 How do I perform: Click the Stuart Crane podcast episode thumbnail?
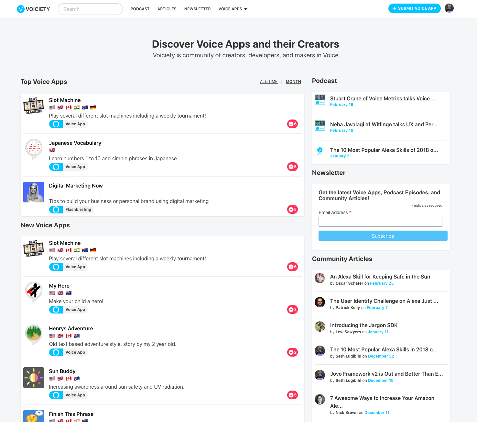point(320,100)
